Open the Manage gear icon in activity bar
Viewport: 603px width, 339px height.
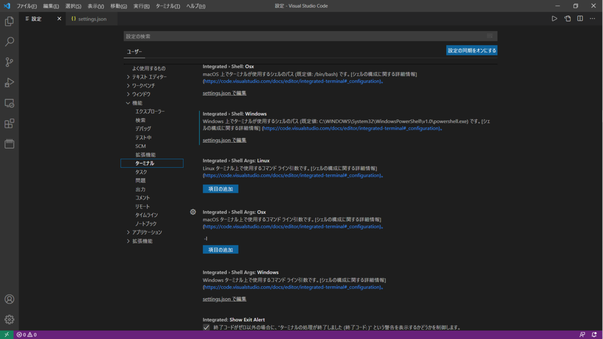pos(9,319)
